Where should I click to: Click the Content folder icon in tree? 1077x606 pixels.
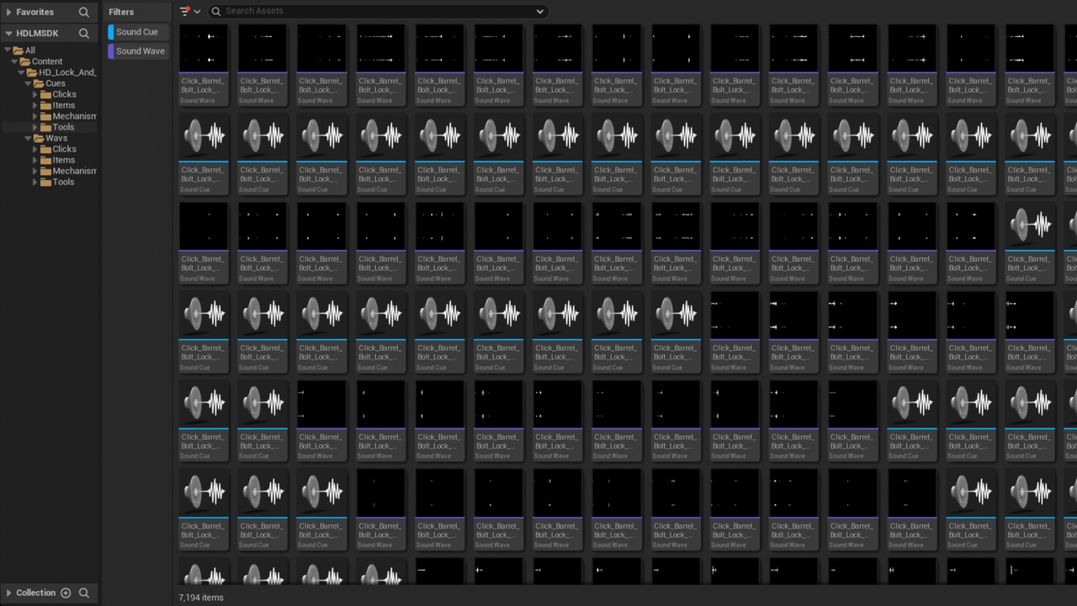(25, 61)
